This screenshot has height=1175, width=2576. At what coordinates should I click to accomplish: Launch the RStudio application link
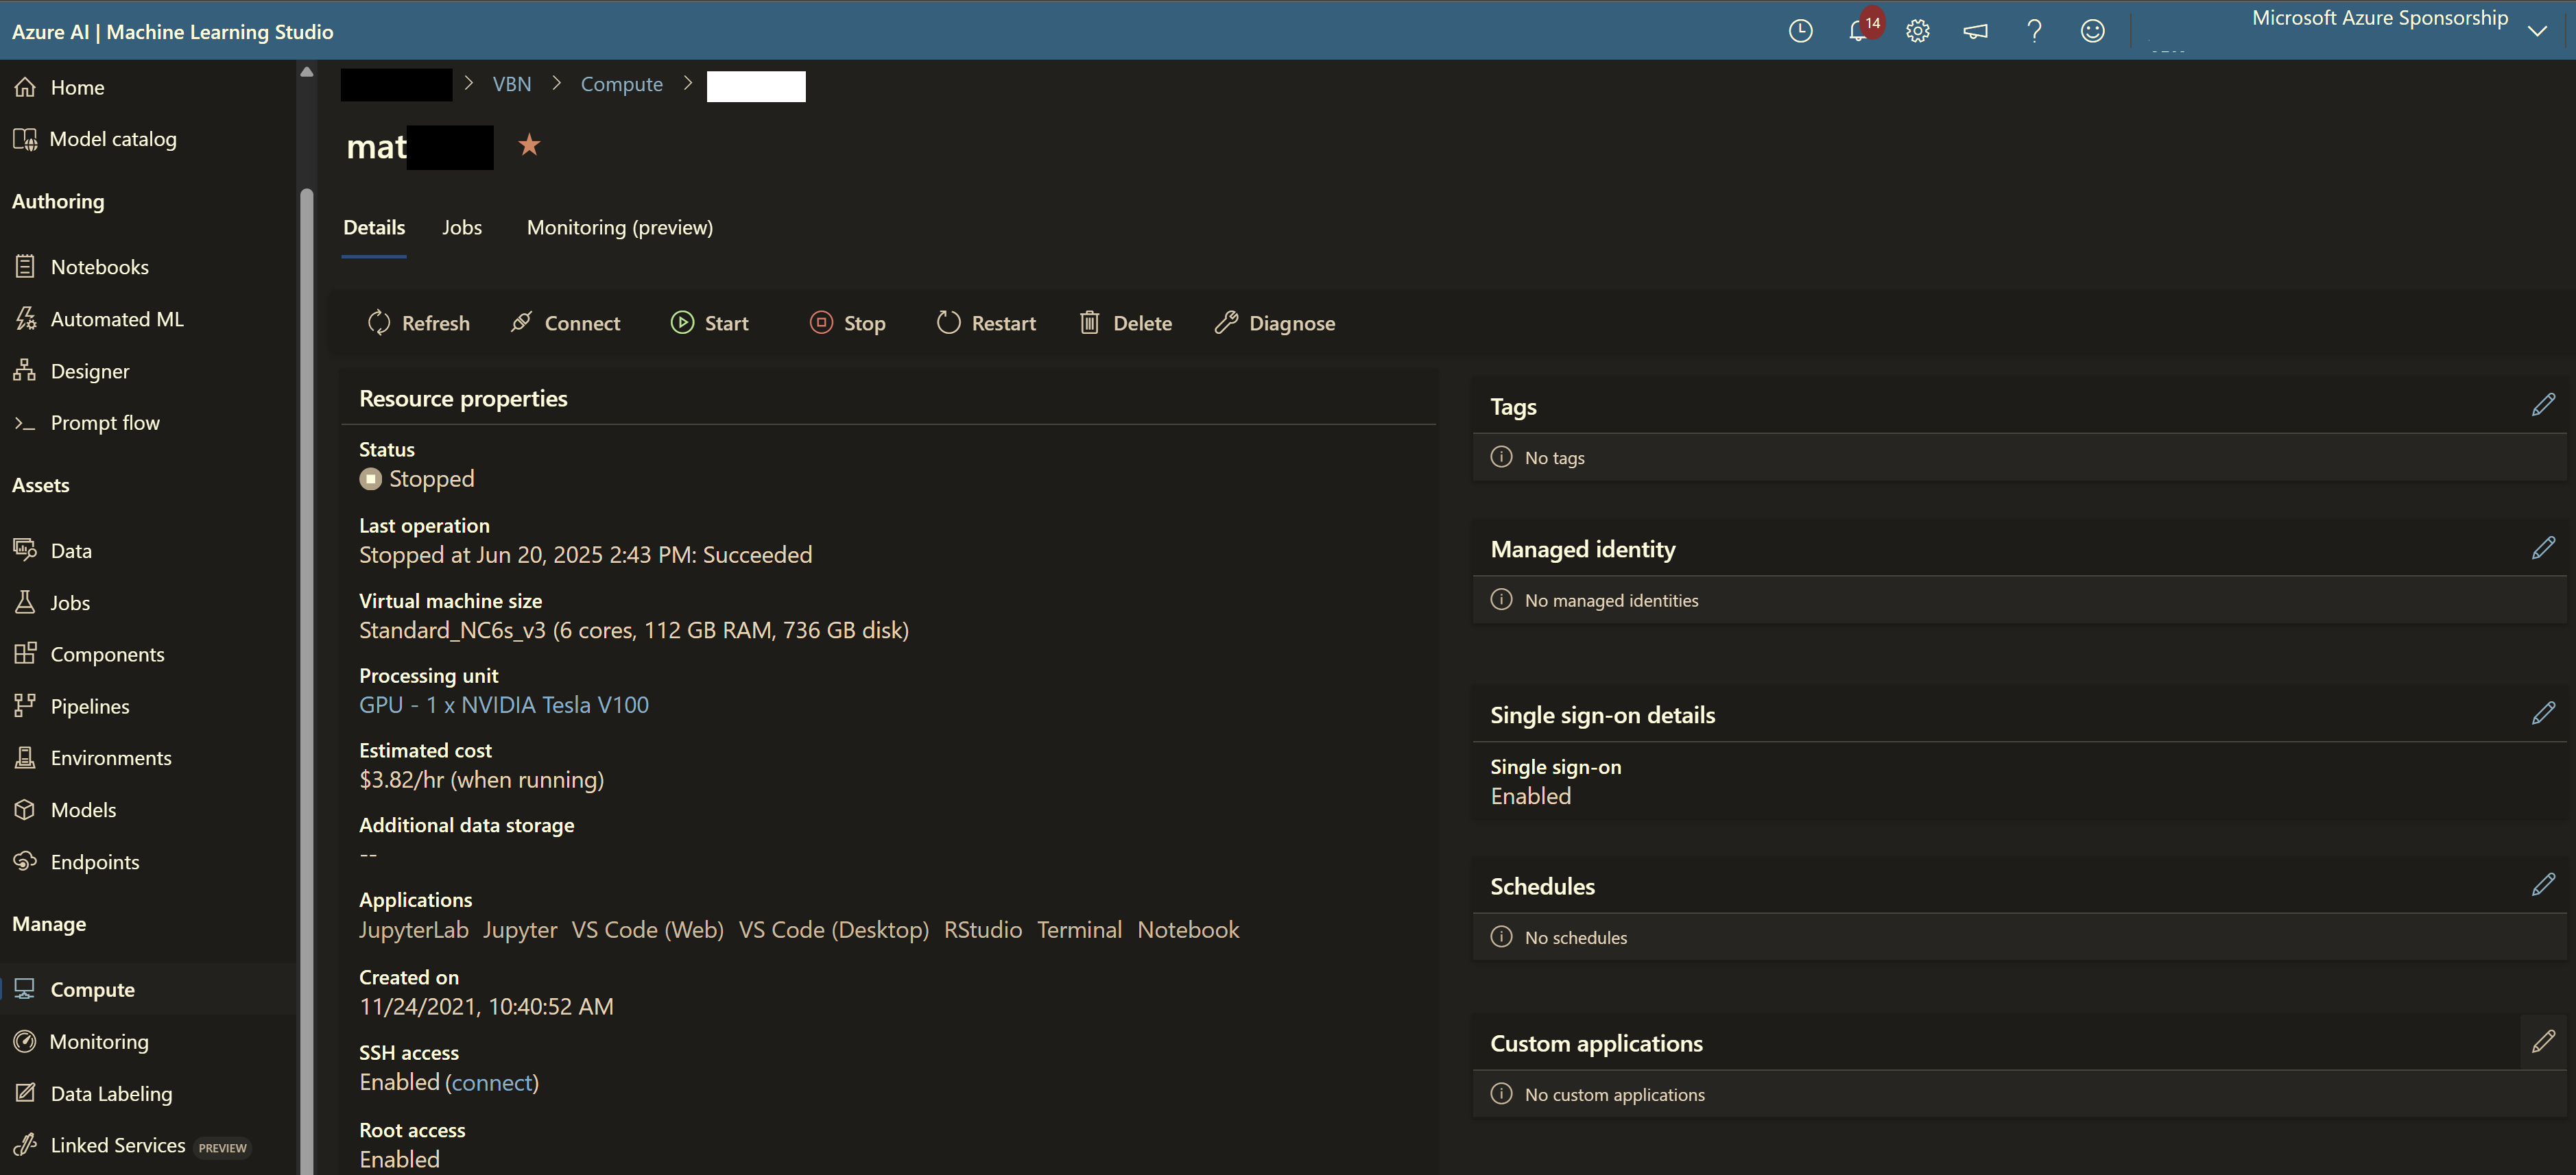tap(983, 930)
